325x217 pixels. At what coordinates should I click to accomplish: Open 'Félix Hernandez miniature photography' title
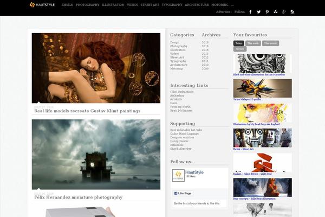pos(79,197)
